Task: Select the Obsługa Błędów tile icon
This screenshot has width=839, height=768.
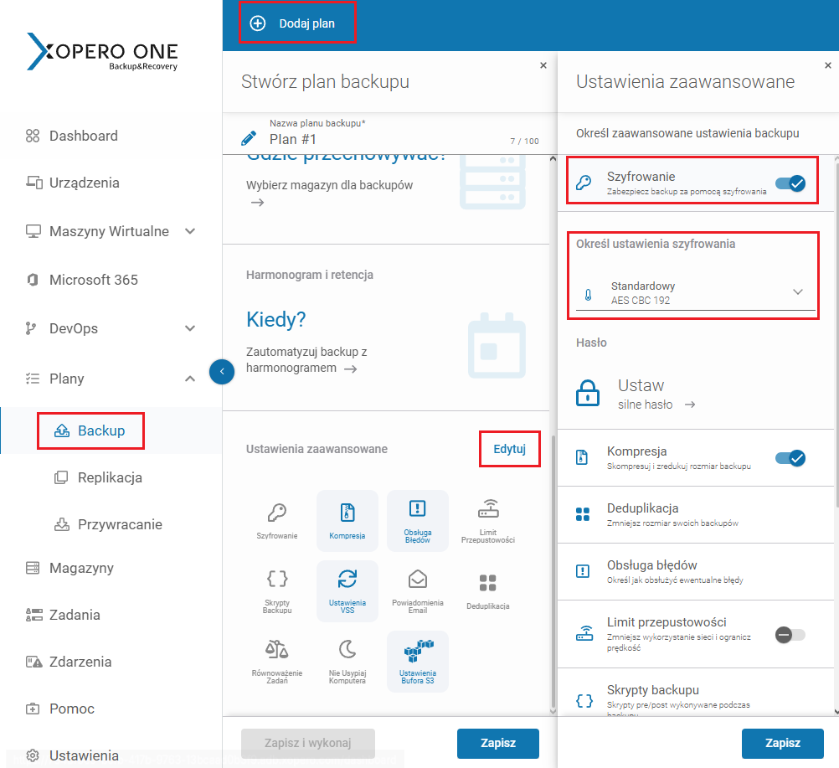Action: 417,510
